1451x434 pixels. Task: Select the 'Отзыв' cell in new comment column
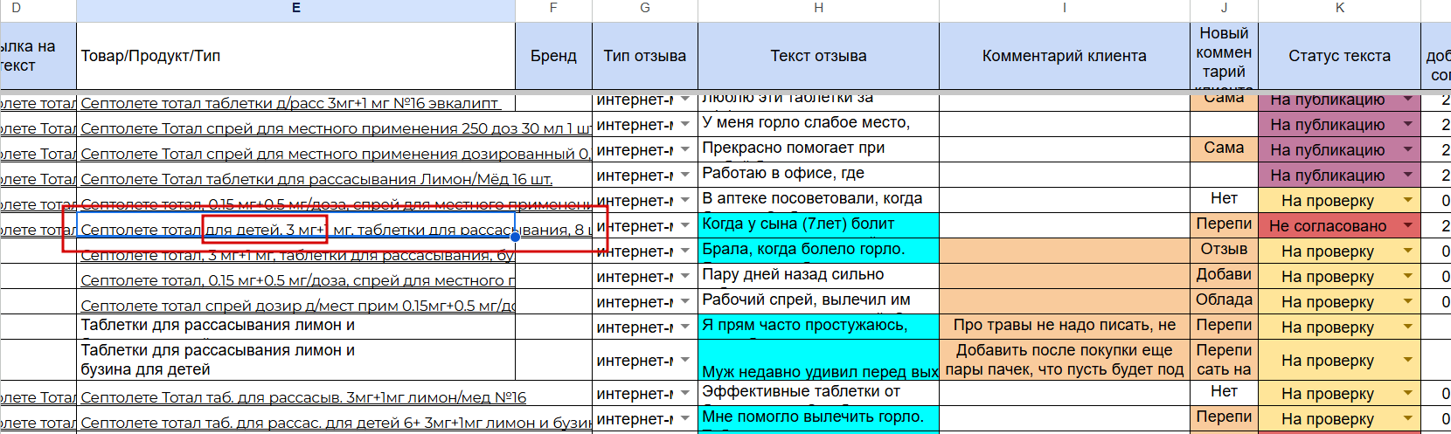1224,251
